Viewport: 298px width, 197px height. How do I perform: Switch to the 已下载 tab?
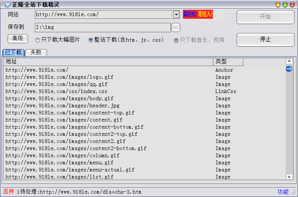coord(13,52)
